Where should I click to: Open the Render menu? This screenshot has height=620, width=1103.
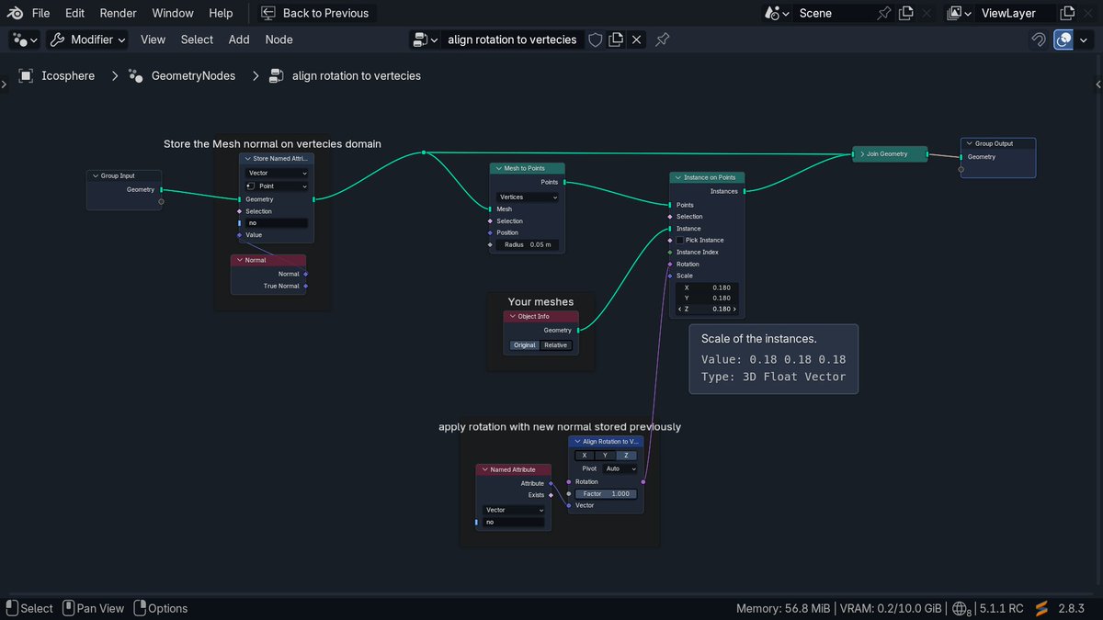(x=118, y=13)
